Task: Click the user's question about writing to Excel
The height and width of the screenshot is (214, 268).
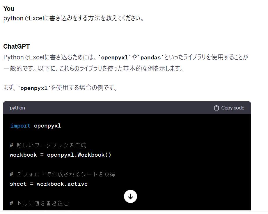Action: click(73, 18)
